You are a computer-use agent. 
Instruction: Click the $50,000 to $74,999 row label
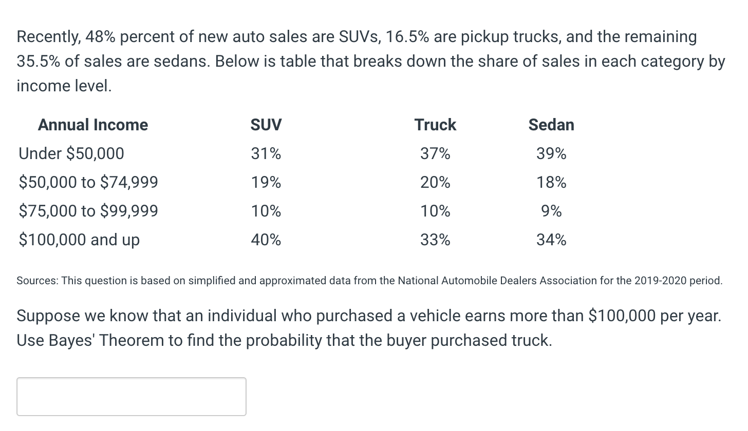88,182
